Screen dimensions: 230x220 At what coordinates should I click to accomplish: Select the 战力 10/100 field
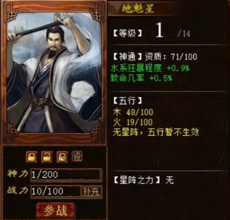coord(56,192)
